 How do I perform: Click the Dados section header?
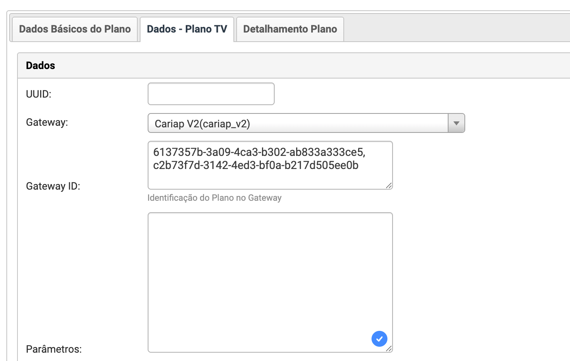[x=40, y=65]
